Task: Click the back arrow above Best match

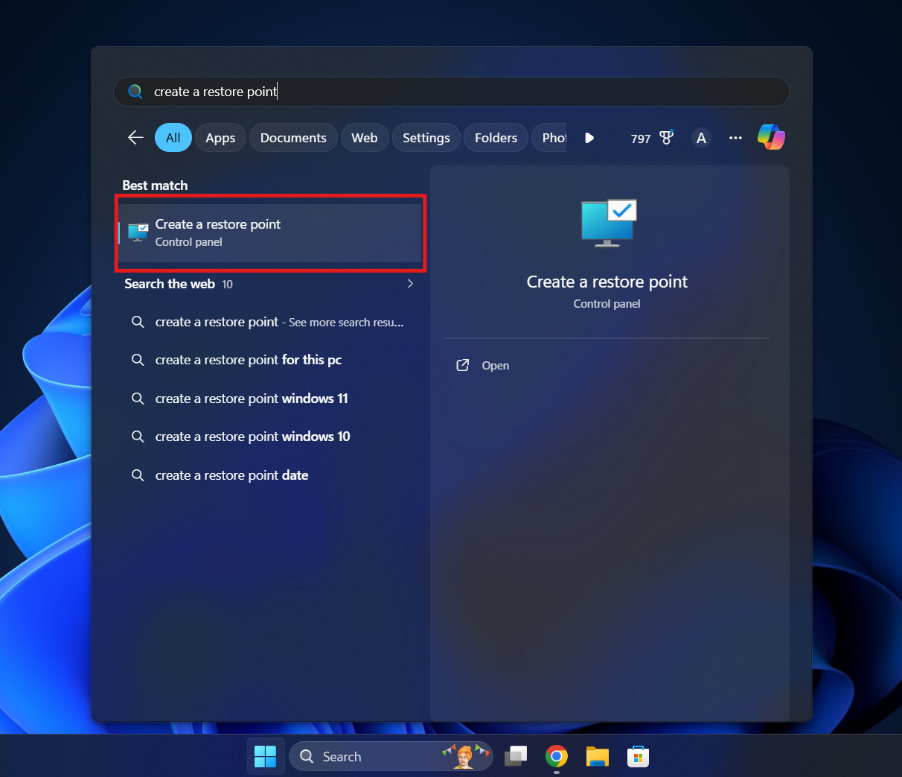Action: pyautogui.click(x=135, y=137)
